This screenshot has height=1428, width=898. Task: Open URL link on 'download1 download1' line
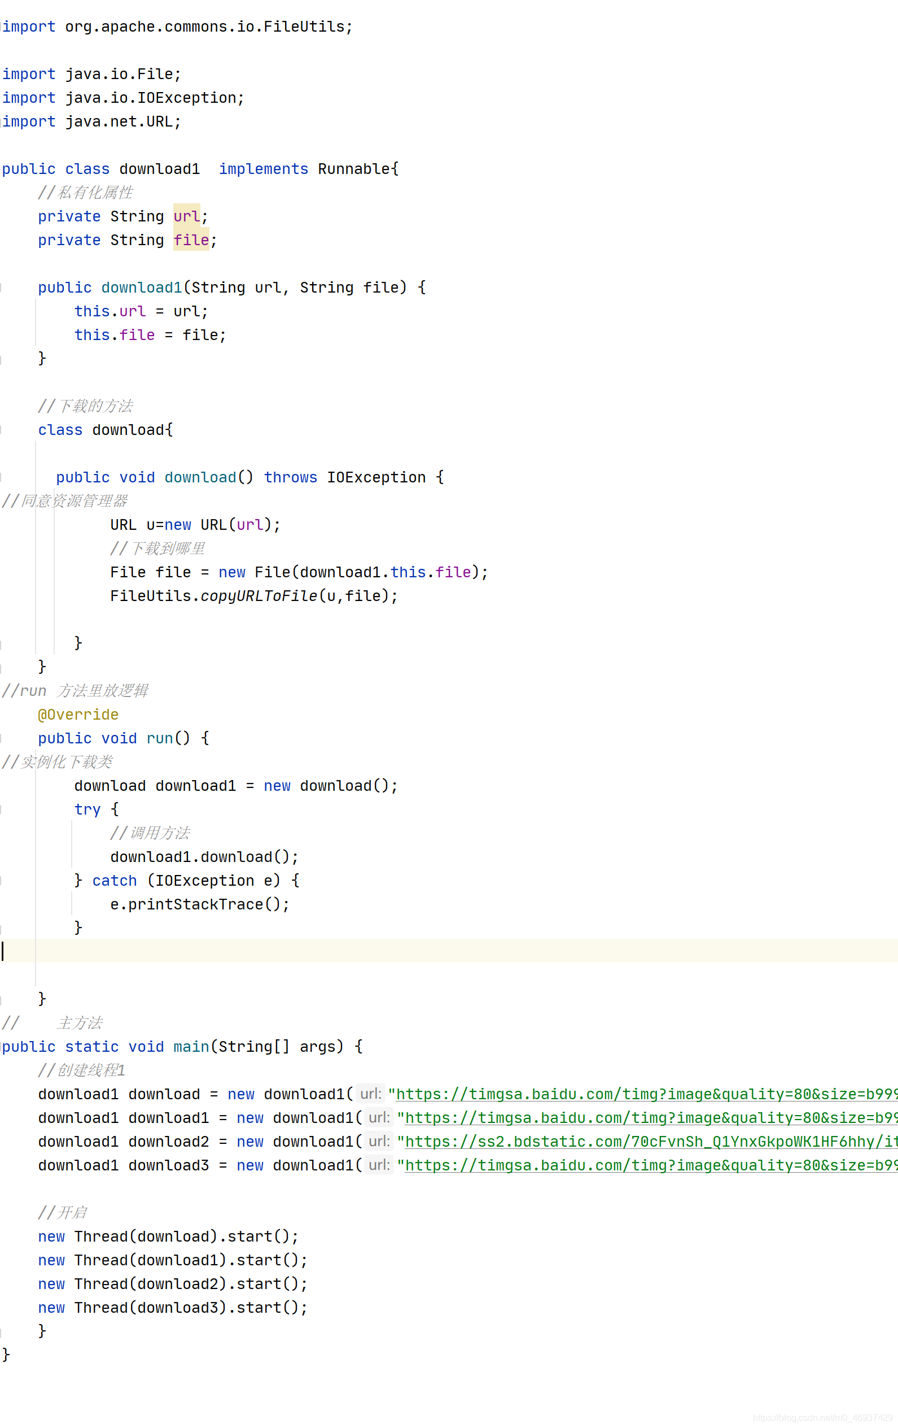pyautogui.click(x=651, y=1118)
